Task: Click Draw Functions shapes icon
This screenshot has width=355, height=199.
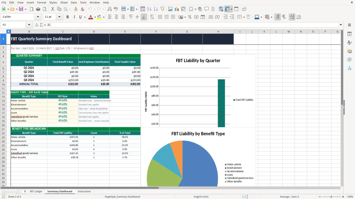Action: tap(244, 9)
